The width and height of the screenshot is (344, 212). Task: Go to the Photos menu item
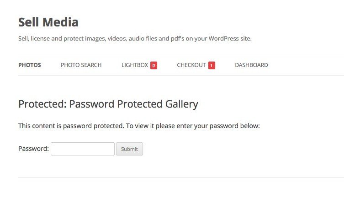coord(30,65)
